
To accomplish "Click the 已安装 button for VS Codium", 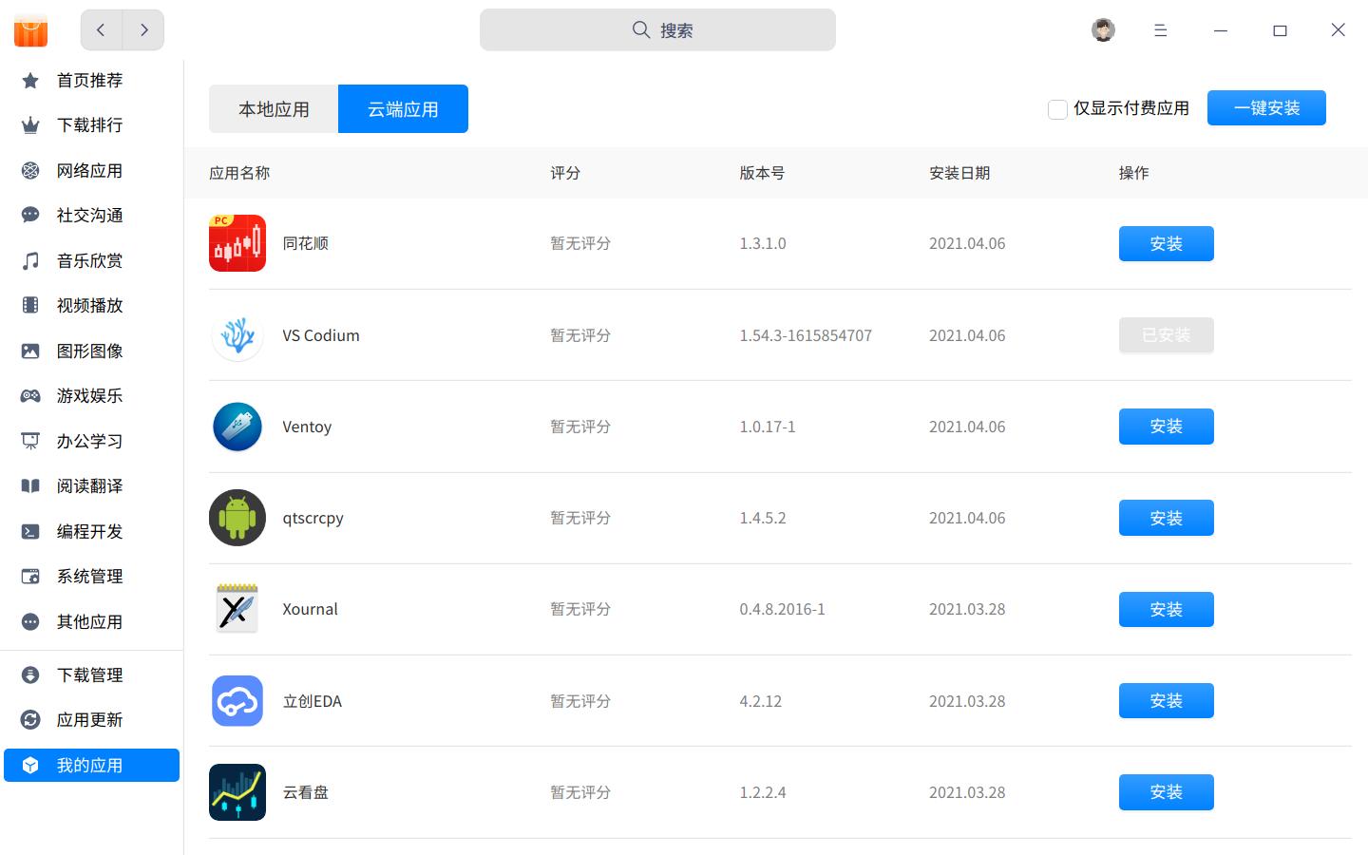I will point(1167,335).
